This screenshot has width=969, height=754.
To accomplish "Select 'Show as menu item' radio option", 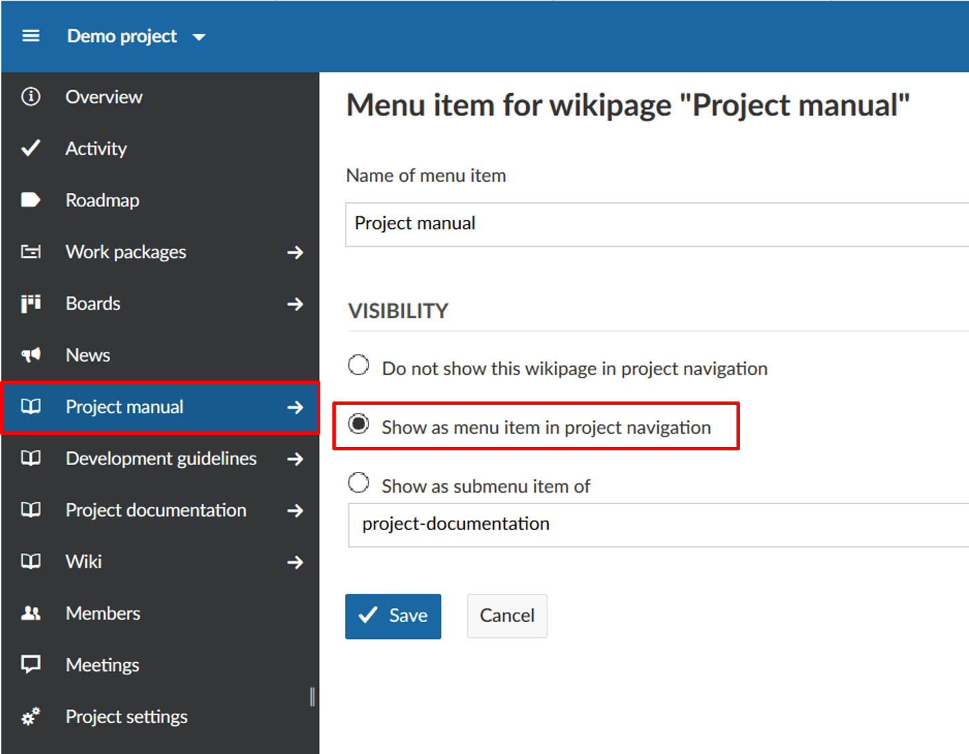I will pos(359,424).
